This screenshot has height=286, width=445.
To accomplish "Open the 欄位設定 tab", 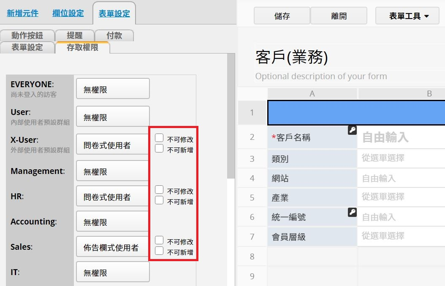I will 68,13.
